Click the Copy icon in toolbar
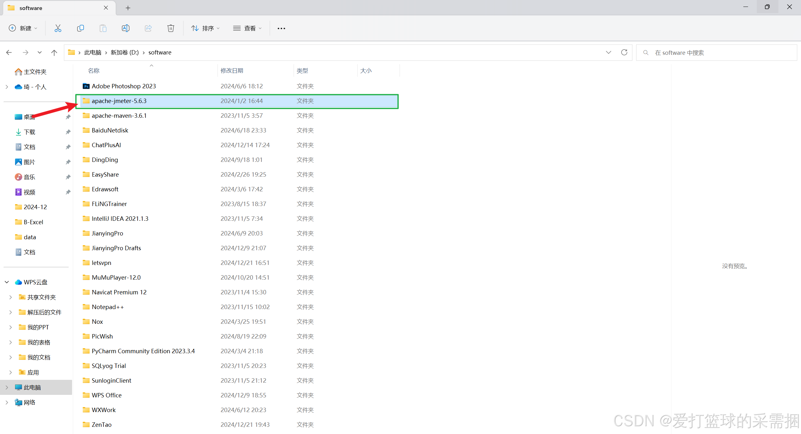Viewport: 801px width, 434px height. coord(80,28)
